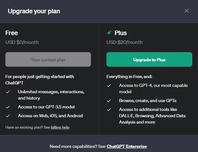This screenshot has width=198, height=152.
Task: Click the Upgrade to Plus button
Action: (x=149, y=59)
